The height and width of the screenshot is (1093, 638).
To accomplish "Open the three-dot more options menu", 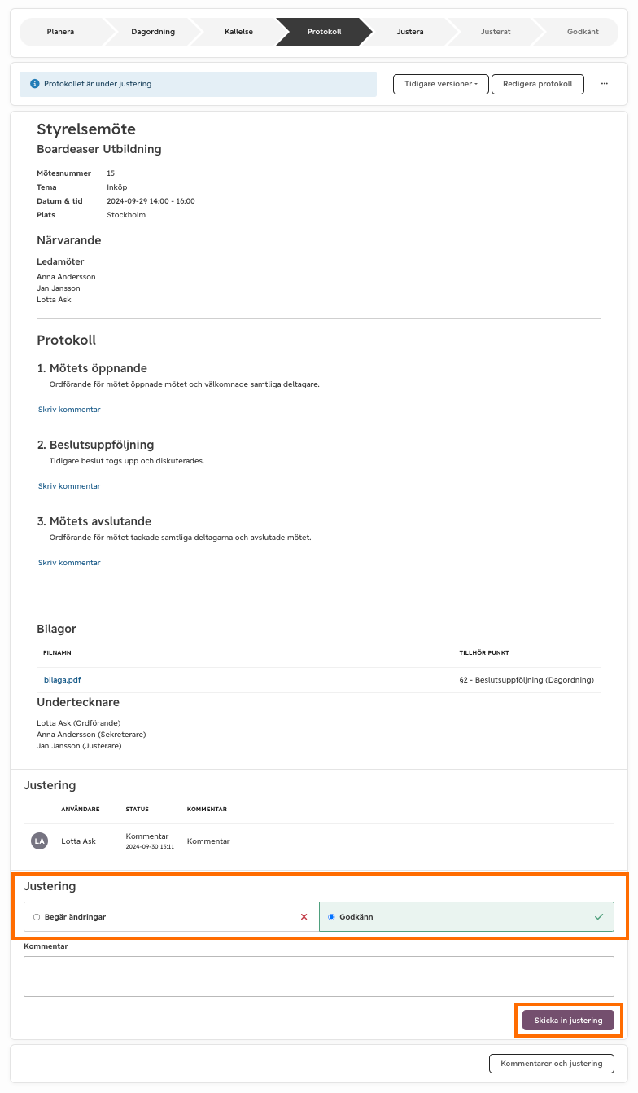I will coord(605,84).
